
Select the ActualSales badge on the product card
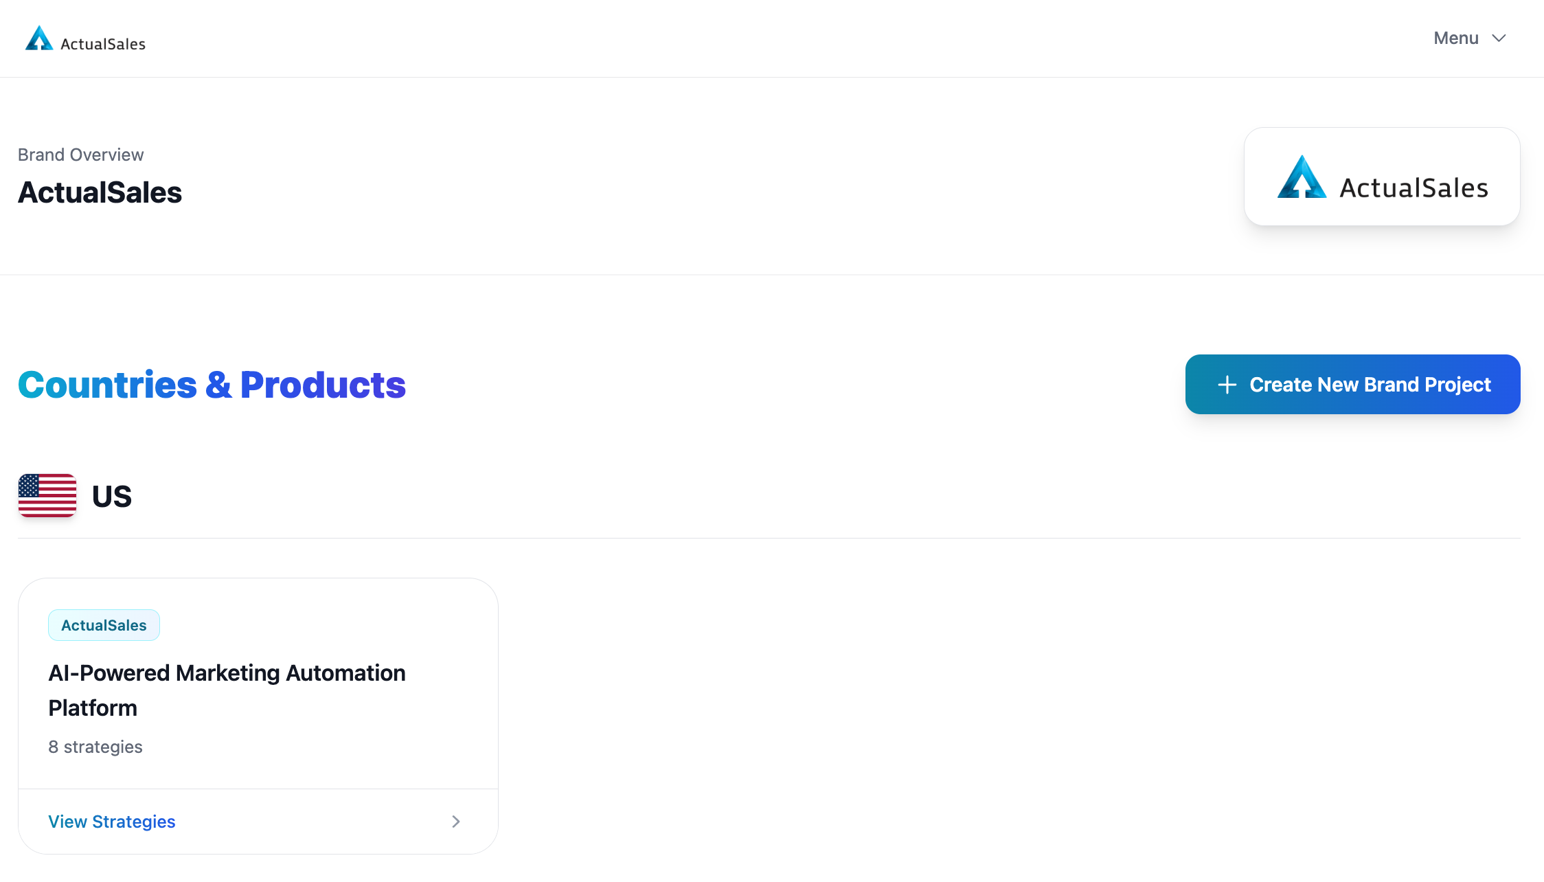coord(104,625)
